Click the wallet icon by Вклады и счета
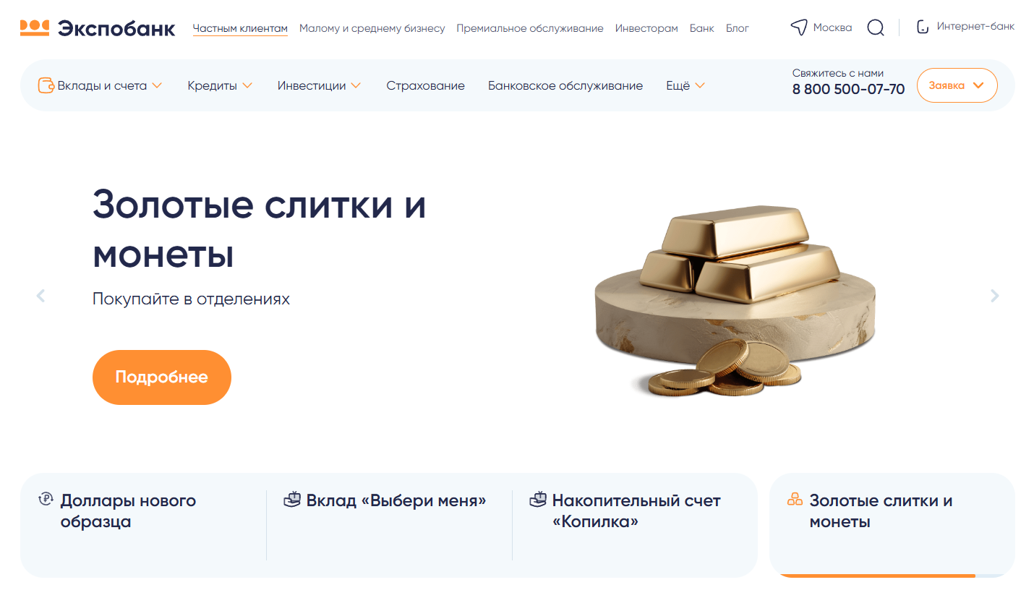Image resolution: width=1034 pixels, height=598 pixels. coord(46,85)
